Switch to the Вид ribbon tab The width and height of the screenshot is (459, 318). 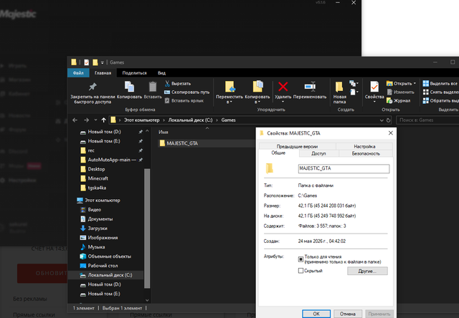click(161, 73)
